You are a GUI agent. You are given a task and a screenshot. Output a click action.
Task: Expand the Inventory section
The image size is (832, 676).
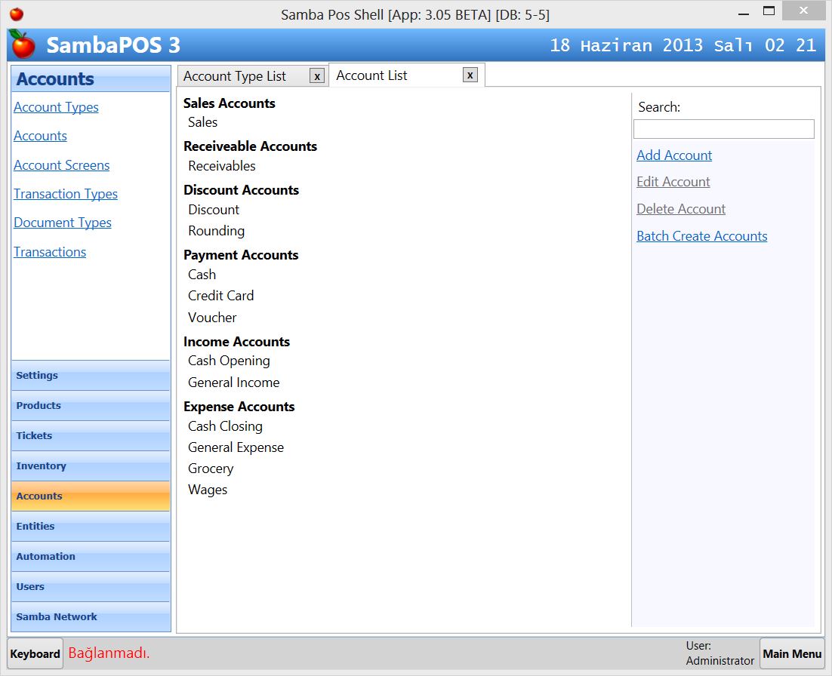(91, 466)
